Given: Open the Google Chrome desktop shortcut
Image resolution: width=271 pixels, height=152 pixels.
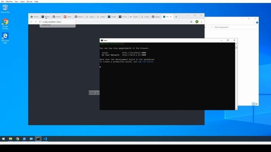Looking at the screenshot, I should 5,24.
